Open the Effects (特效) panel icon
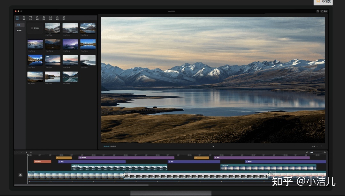 click(x=44, y=18)
